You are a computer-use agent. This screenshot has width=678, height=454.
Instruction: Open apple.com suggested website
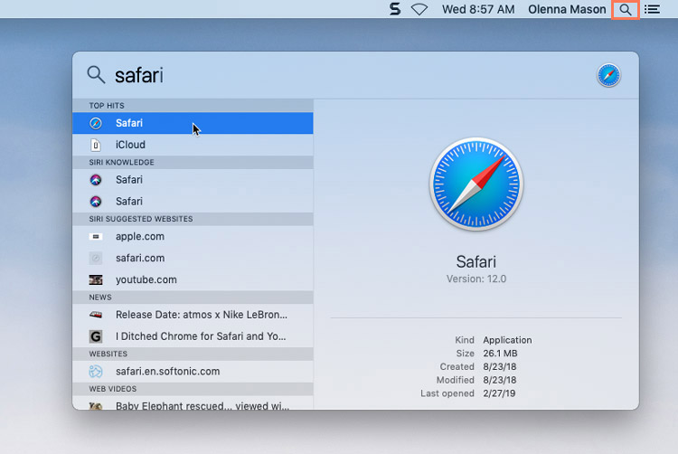coord(140,237)
